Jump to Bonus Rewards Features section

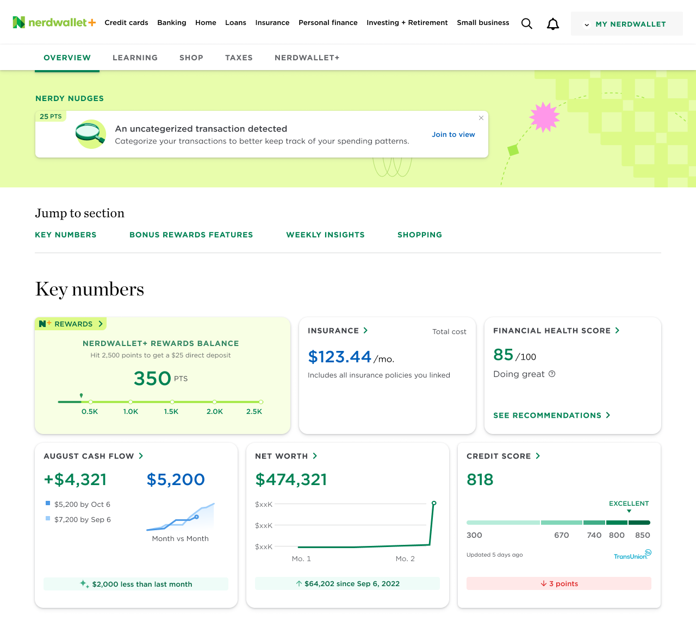(191, 235)
